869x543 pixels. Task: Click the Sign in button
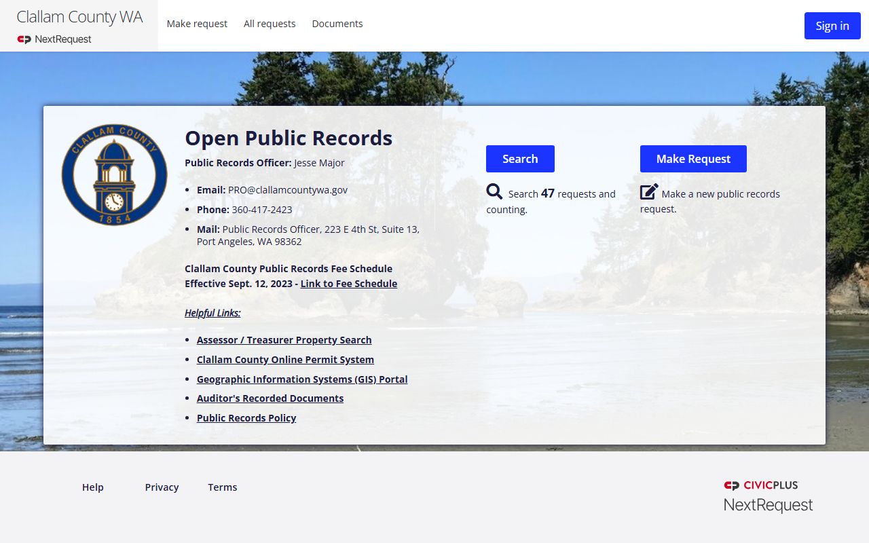click(x=832, y=26)
